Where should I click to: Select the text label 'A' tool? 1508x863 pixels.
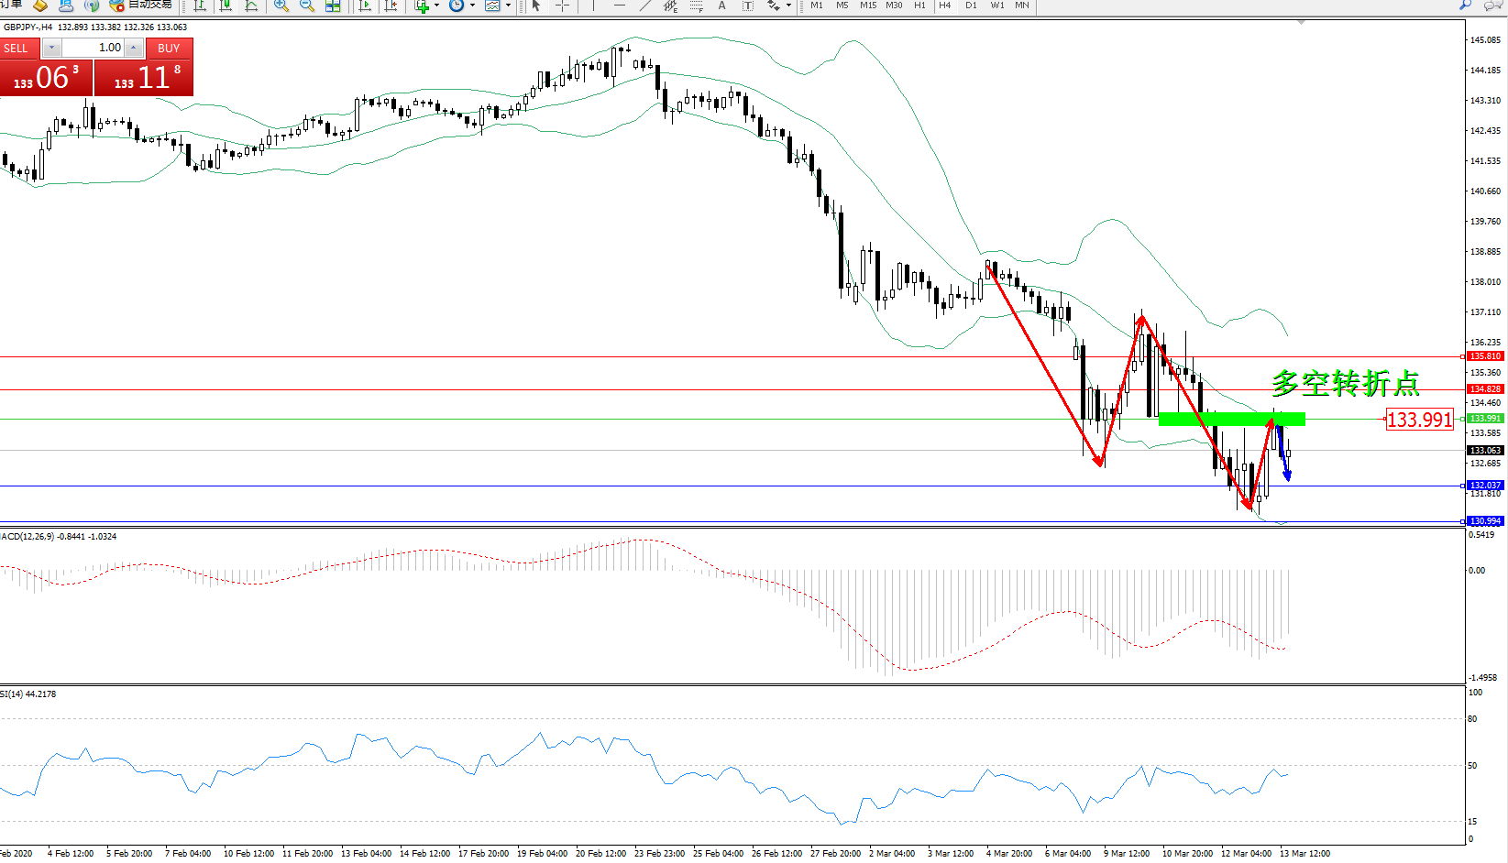721,5
